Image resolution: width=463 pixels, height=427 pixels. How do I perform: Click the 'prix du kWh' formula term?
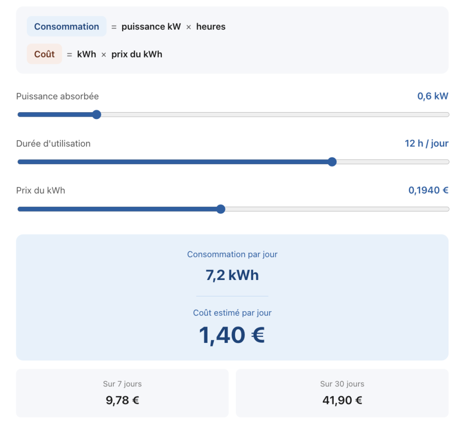click(x=137, y=55)
